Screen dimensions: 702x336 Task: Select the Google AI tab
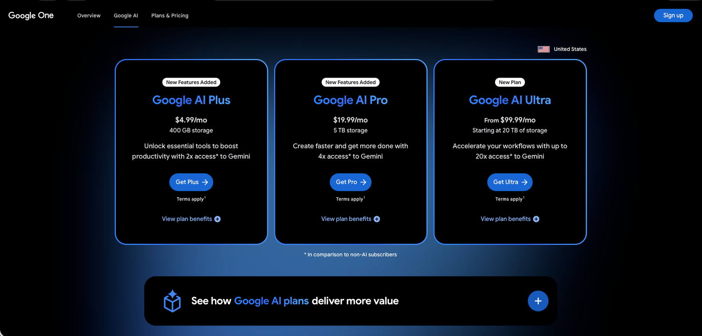[126, 15]
